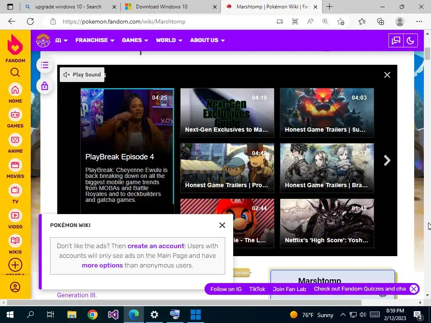Viewport: 431px width, 323px height.
Task: Open the Video section icon
Action: coord(15,215)
